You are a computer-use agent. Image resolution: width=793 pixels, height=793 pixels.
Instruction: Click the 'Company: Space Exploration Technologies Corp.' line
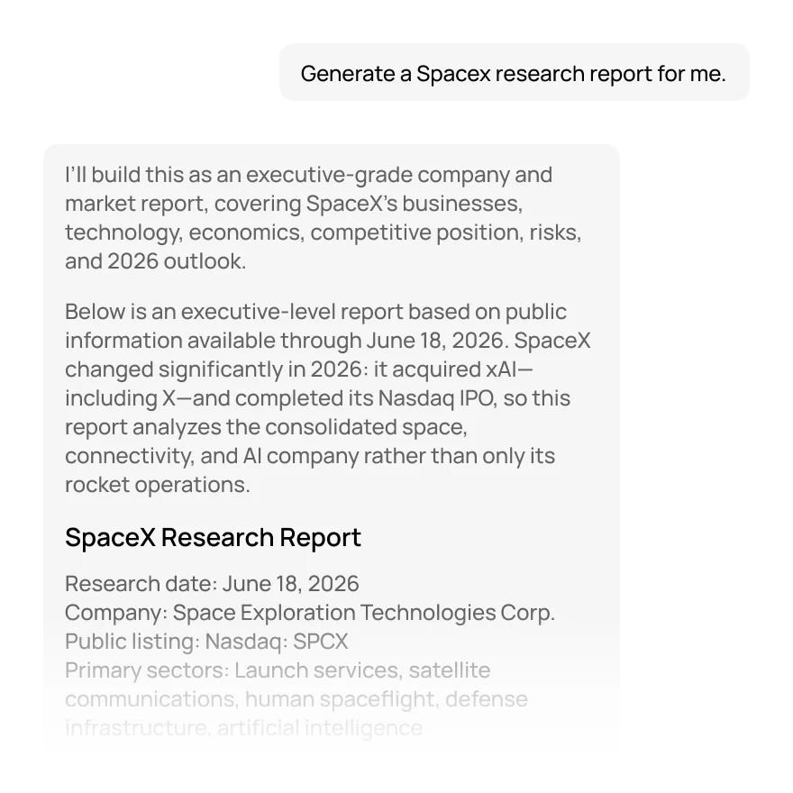(x=310, y=613)
